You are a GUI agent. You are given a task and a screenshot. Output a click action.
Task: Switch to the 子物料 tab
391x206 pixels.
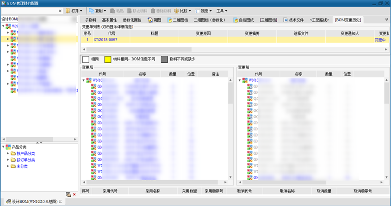[90, 20]
